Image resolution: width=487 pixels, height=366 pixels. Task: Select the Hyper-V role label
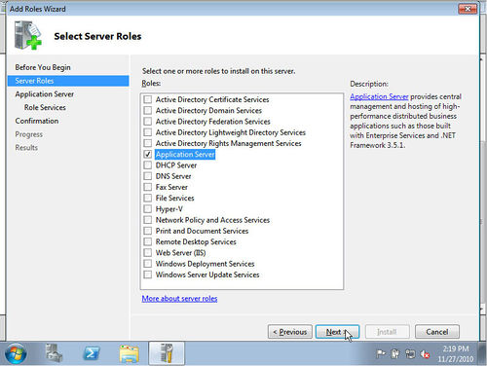click(169, 209)
